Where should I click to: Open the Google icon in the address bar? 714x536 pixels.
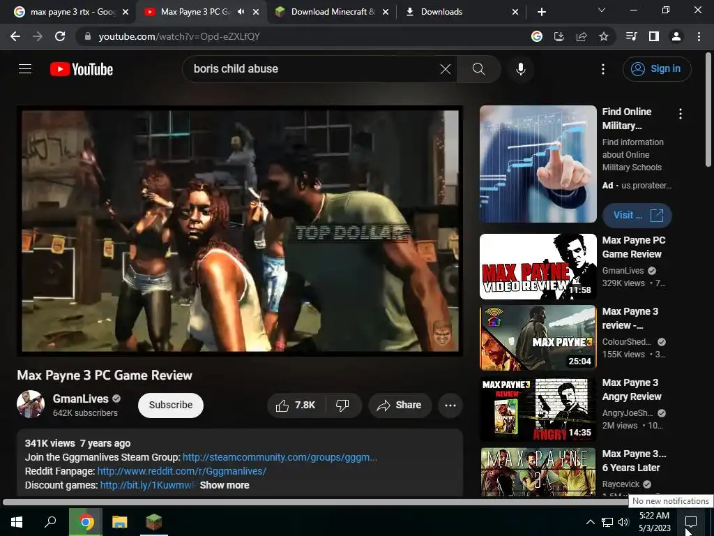(537, 36)
